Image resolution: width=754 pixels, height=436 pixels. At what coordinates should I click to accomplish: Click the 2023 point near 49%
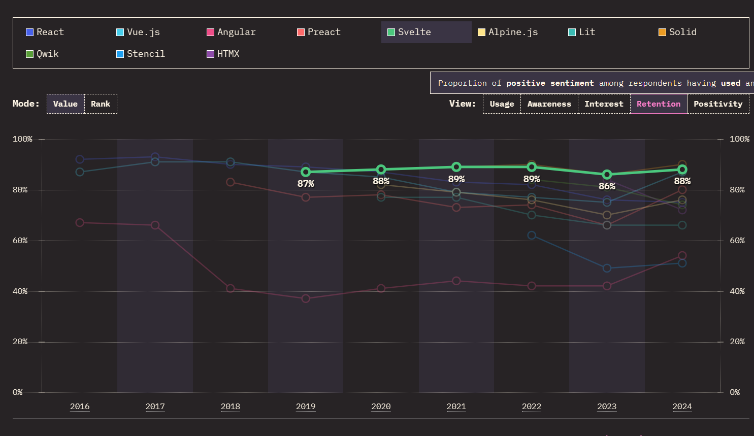[x=607, y=268]
